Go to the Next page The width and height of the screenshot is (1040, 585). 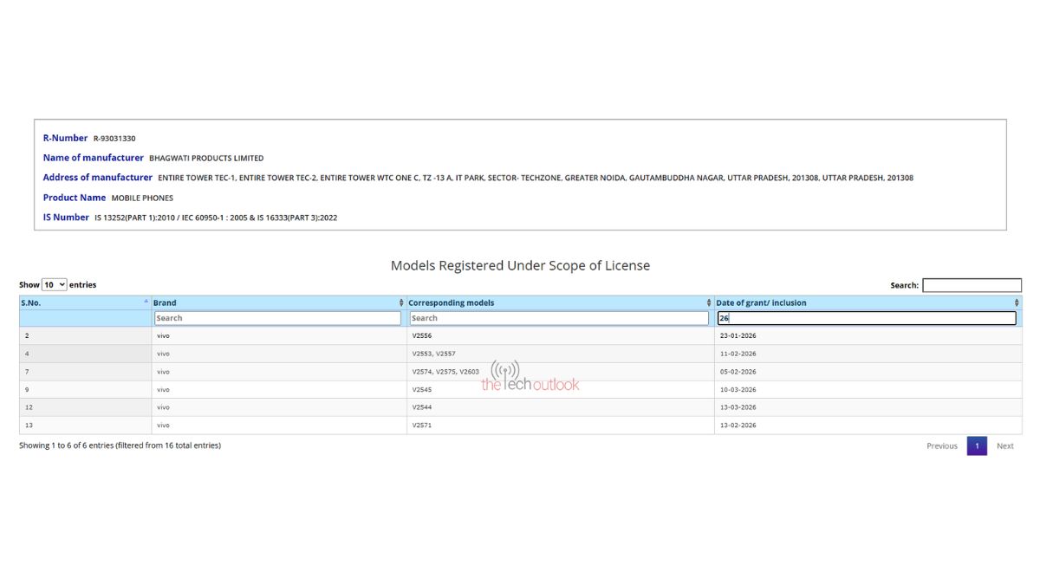pos(1004,446)
